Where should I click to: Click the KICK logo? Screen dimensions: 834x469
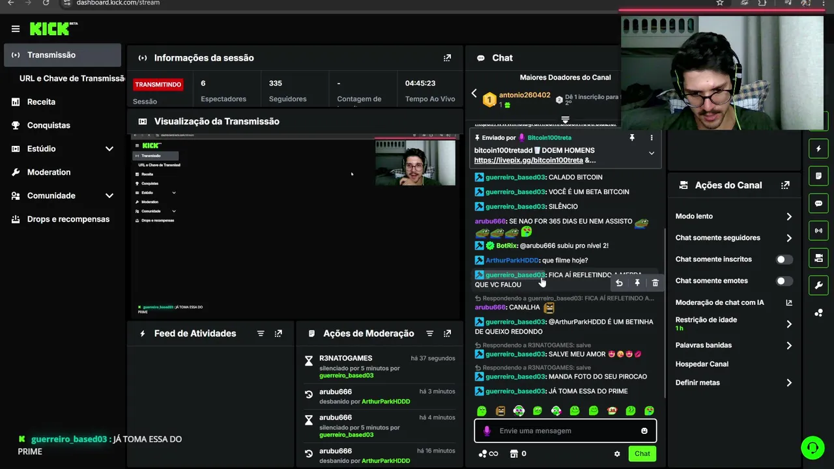(53, 29)
